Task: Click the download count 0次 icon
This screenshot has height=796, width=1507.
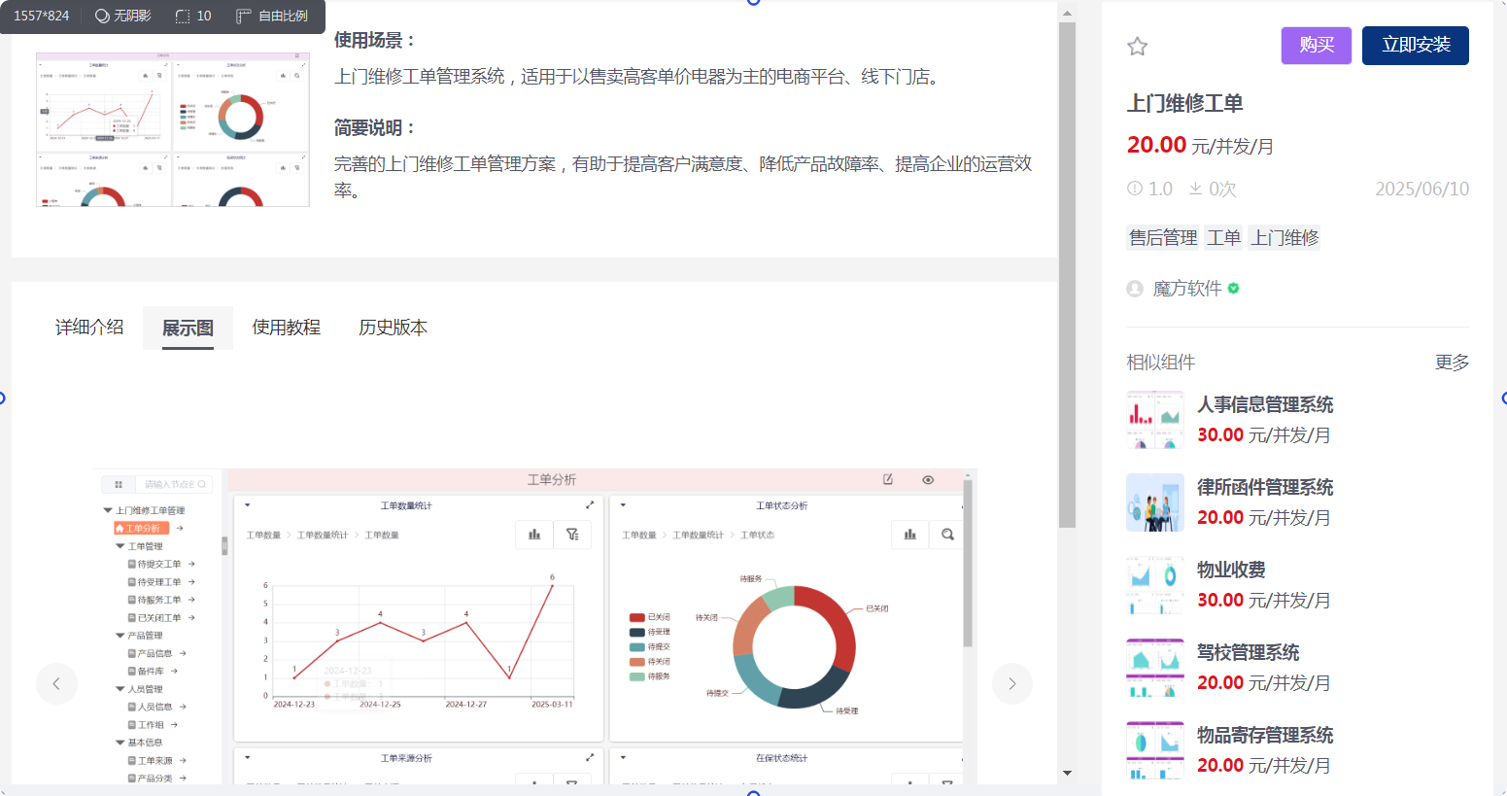Action: (x=1195, y=189)
